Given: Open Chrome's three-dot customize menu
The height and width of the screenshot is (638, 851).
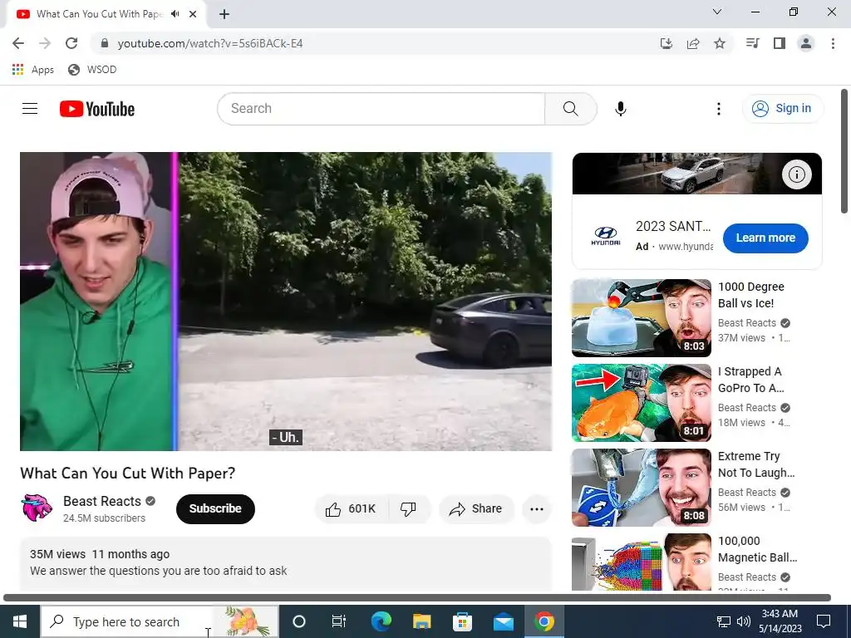Looking at the screenshot, I should click(833, 43).
